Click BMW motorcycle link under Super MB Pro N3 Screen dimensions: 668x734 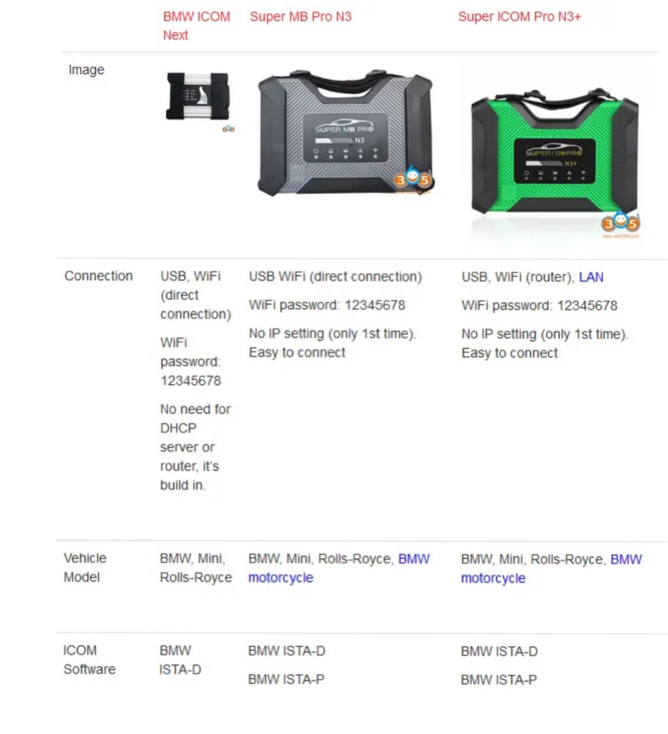(339, 568)
